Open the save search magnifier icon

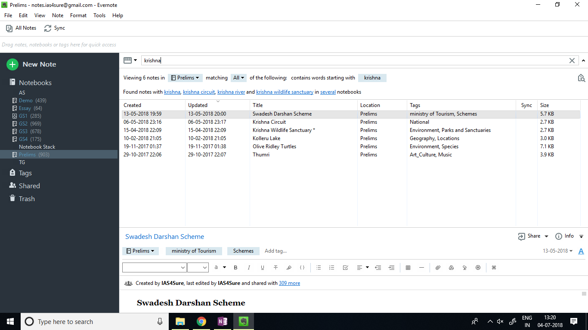[x=581, y=78]
